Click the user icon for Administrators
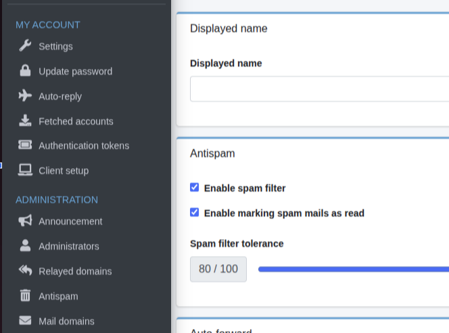449x333 pixels. click(x=25, y=245)
